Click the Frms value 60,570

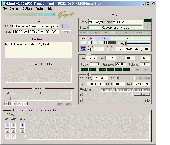click(111, 58)
